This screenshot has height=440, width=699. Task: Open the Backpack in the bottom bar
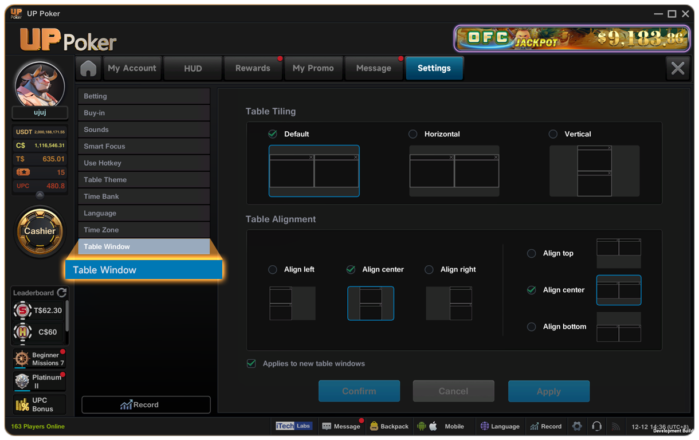(x=389, y=426)
